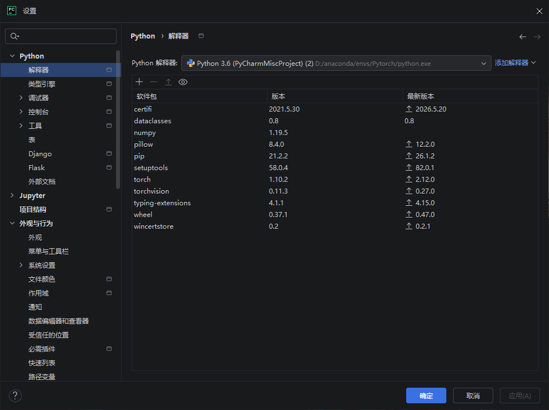The width and height of the screenshot is (549, 410).
Task: Expand the 工具 tree node
Action: pos(21,126)
